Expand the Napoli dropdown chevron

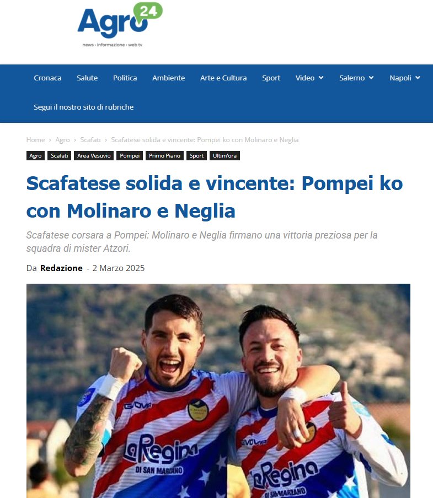pos(418,78)
